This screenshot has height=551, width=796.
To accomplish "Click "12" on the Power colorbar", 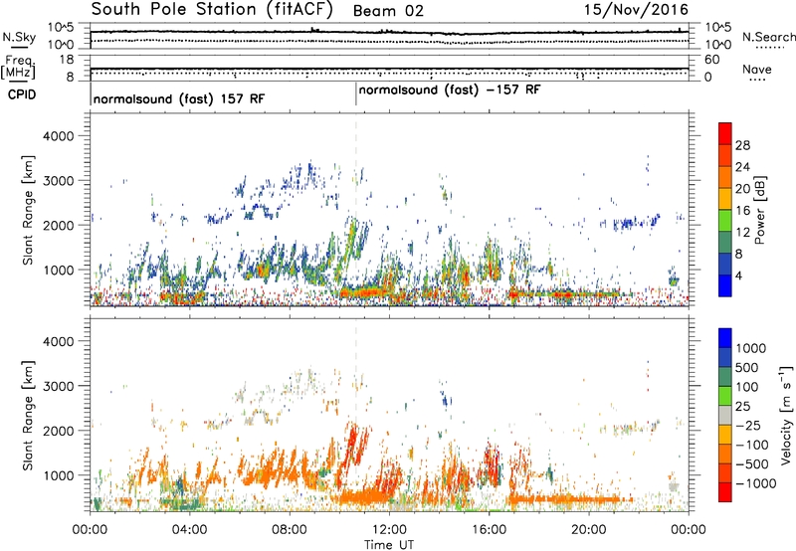I will coord(742,233).
